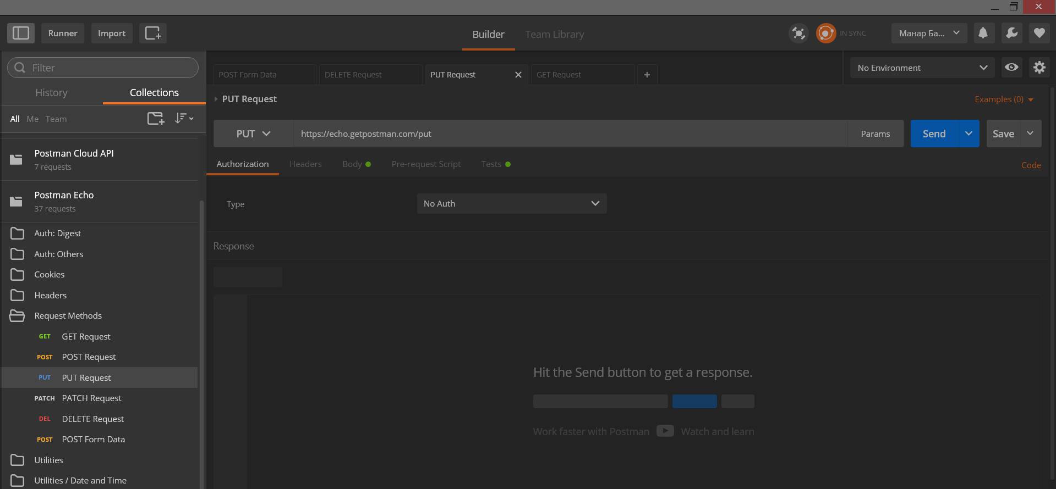Click the Postman Echo collection folder icon

(17, 201)
